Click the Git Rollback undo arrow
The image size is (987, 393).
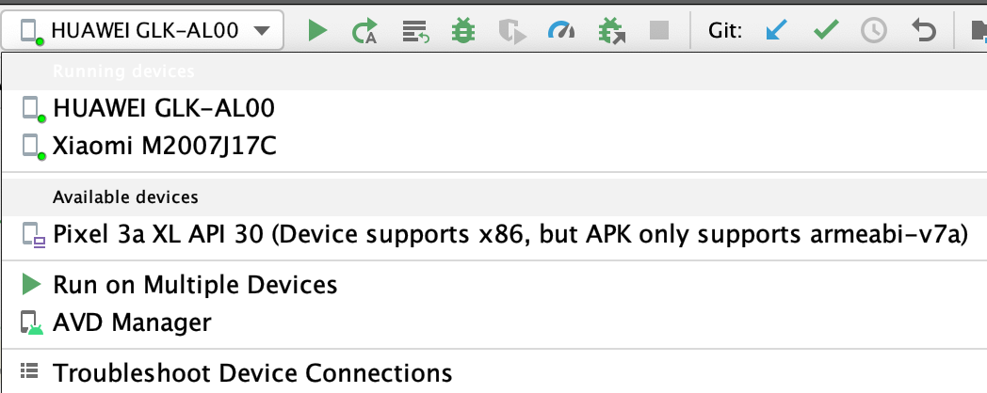923,31
